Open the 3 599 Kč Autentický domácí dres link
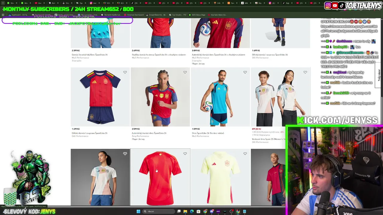Image resolution: width=383 pixels, height=215 pixels. pos(149,133)
